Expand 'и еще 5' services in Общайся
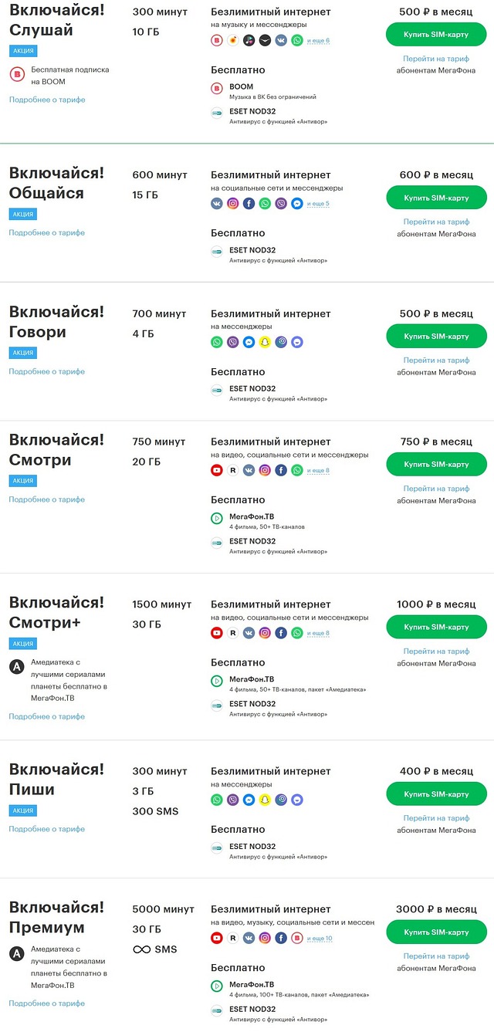The height and width of the screenshot is (1032, 494). 318,204
